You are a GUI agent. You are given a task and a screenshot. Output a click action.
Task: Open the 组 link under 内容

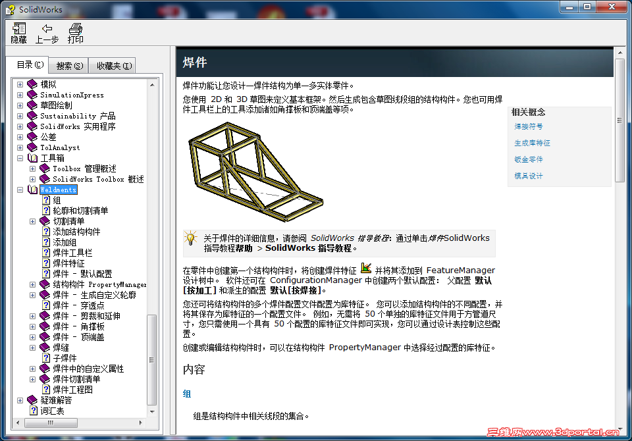[x=187, y=394]
